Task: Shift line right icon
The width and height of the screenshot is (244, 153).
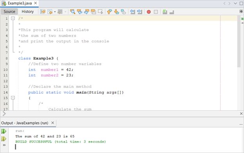Action: pos(140,12)
